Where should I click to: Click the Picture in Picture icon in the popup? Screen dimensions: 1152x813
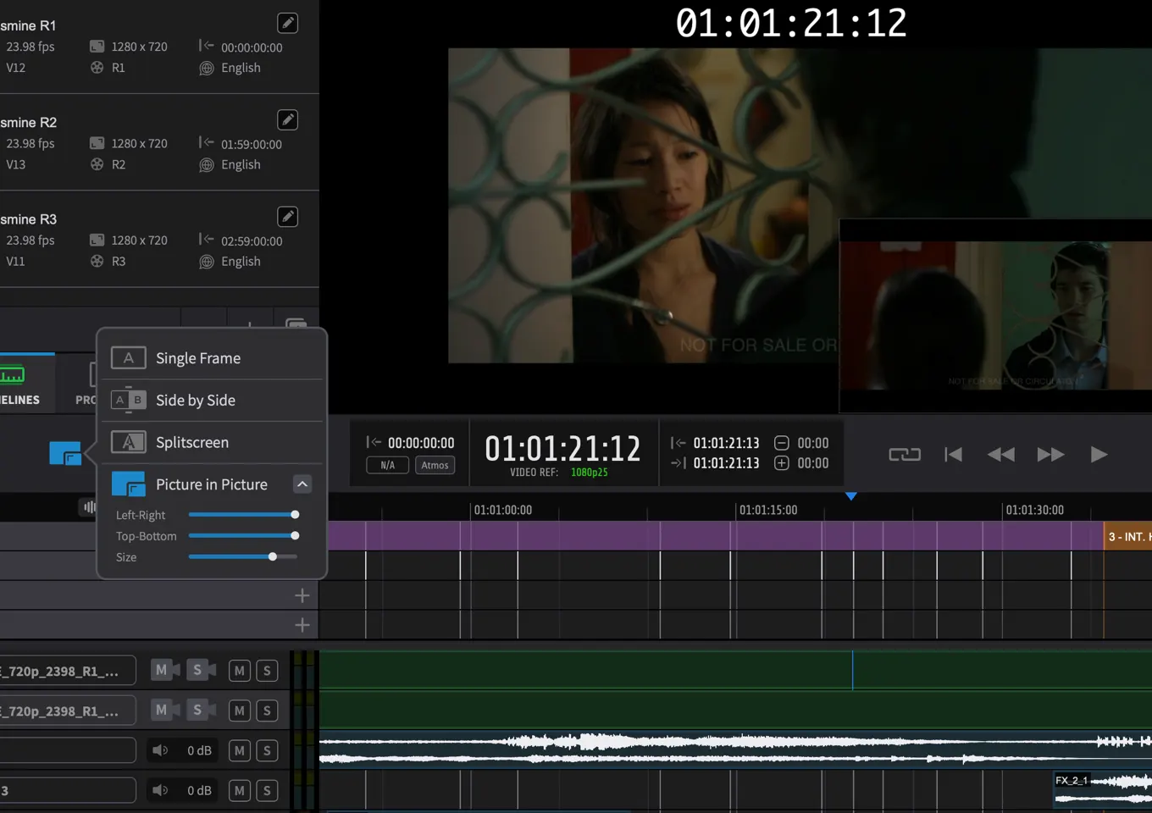[129, 484]
